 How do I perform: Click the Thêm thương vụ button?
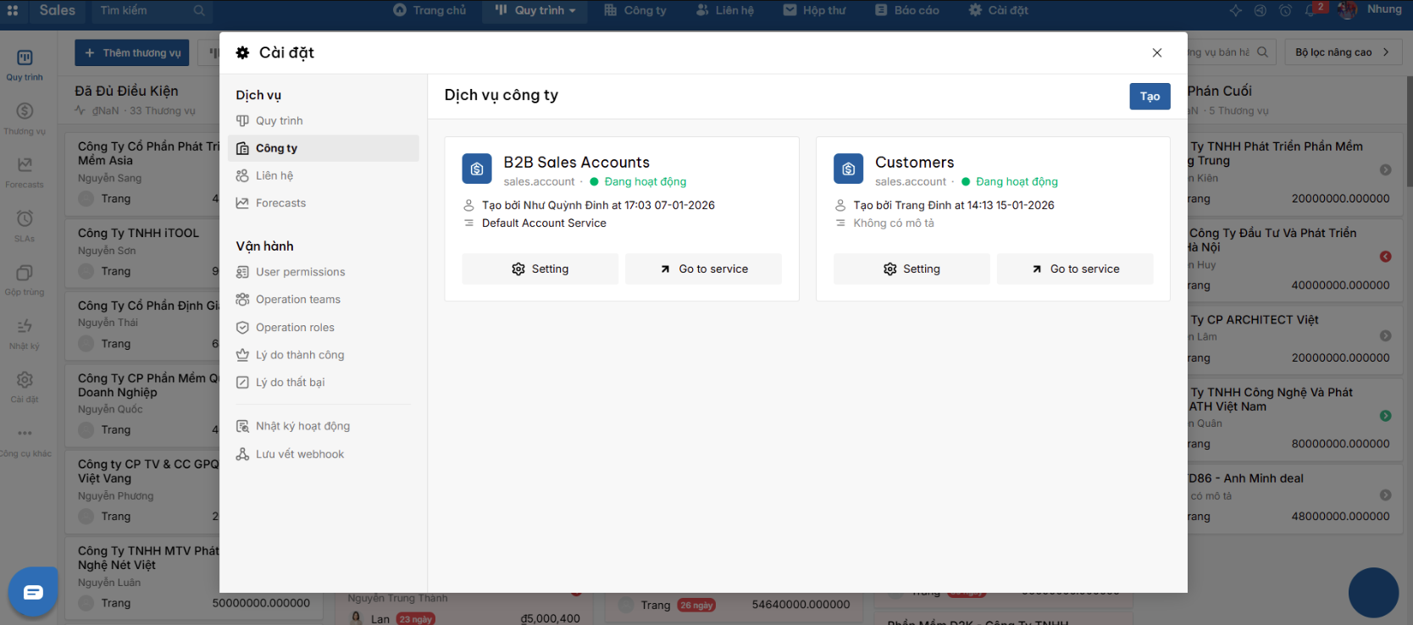coord(133,53)
